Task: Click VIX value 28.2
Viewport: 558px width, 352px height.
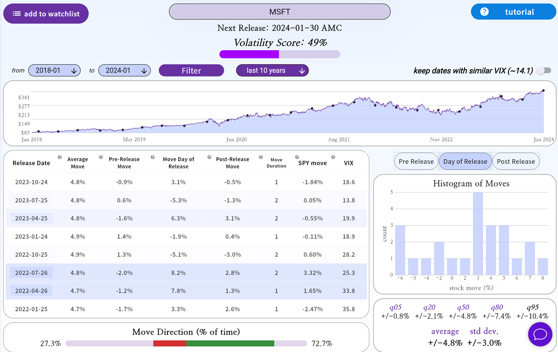Action: 349,255
